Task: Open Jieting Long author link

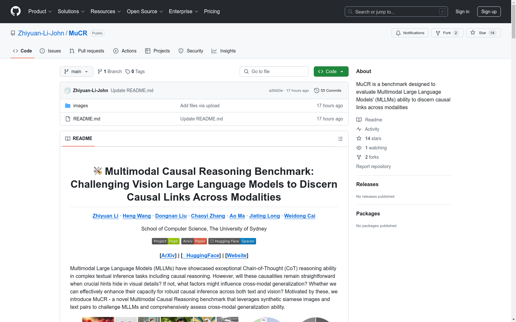Action: tap(264, 216)
